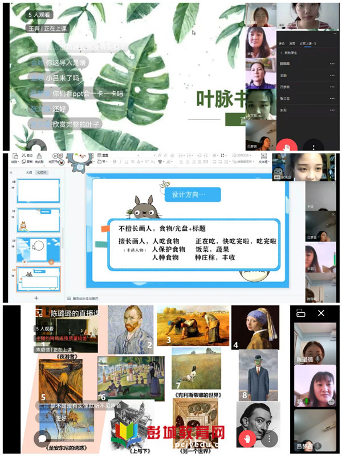Click Van Gogh self-portrait painting number 2
342x456 pixels.
pos(131,329)
